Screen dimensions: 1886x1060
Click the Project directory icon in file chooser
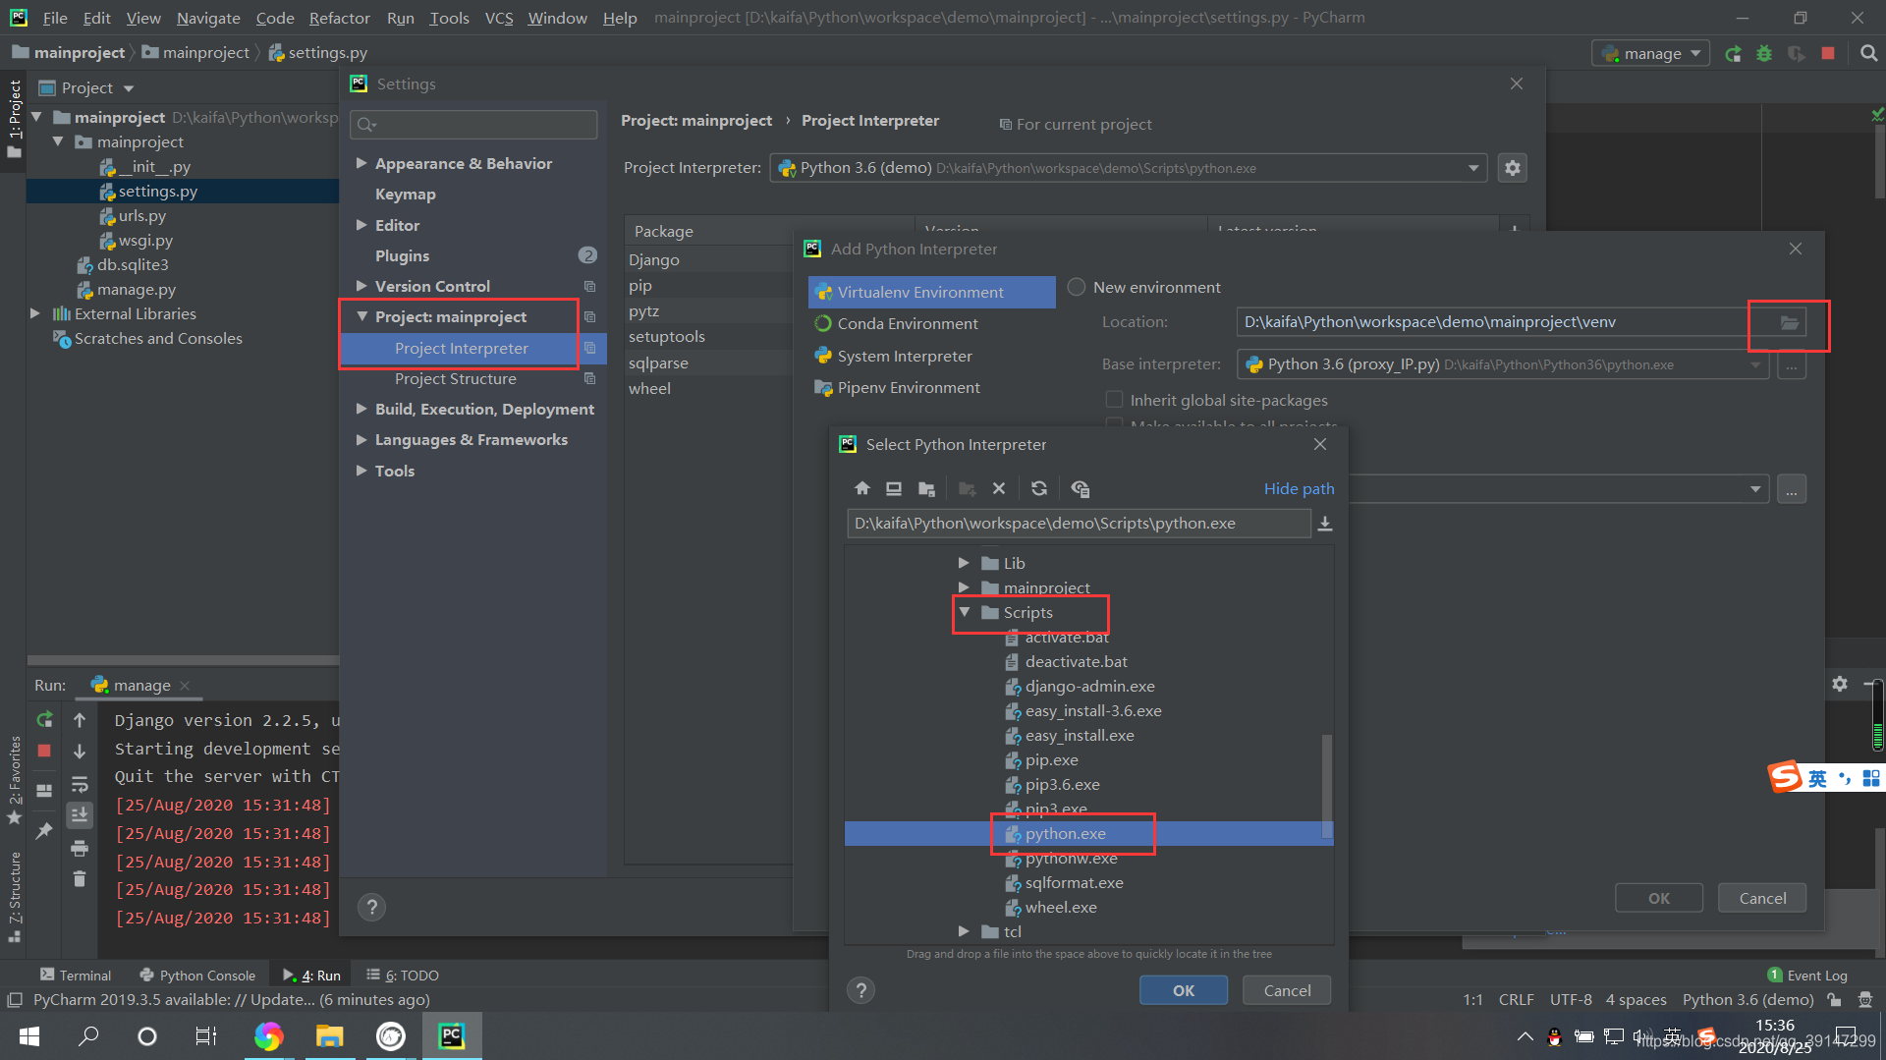tap(926, 488)
